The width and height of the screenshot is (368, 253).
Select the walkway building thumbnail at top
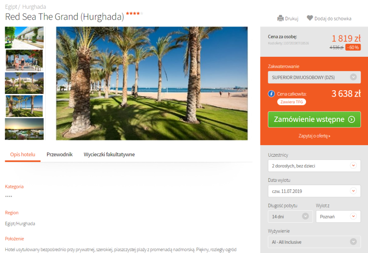point(24,38)
